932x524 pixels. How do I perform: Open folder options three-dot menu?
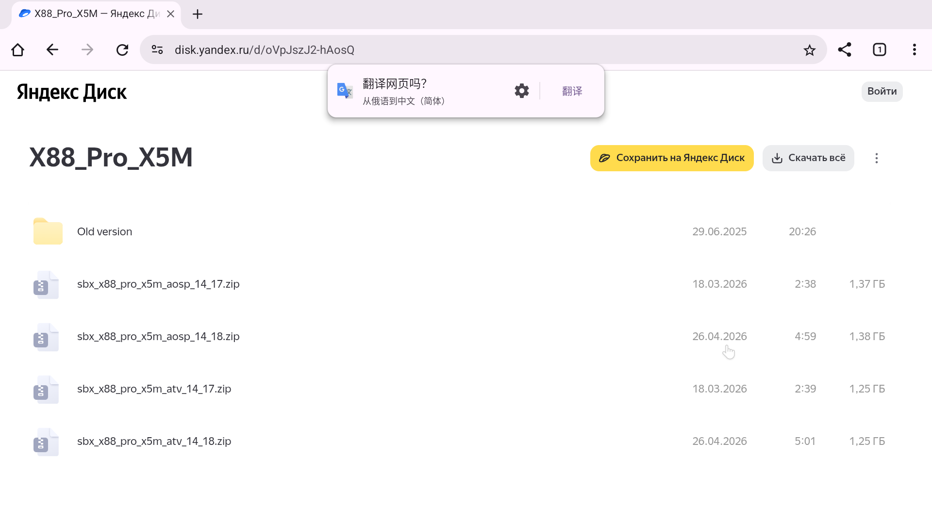coord(877,158)
